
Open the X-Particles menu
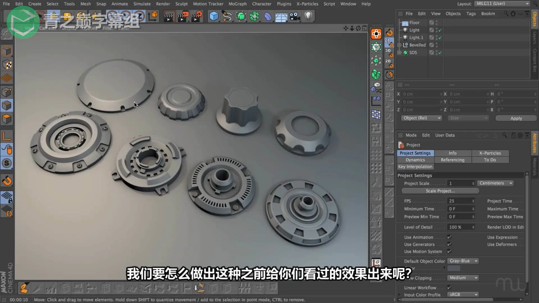pyautogui.click(x=307, y=4)
